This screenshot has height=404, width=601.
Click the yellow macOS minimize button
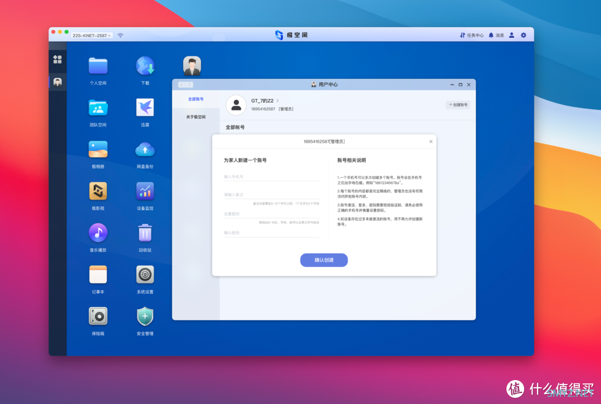(x=60, y=32)
